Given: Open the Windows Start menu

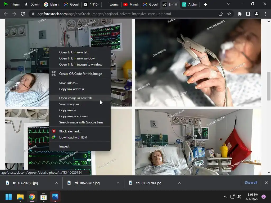Looking at the screenshot, I should 8,197.
